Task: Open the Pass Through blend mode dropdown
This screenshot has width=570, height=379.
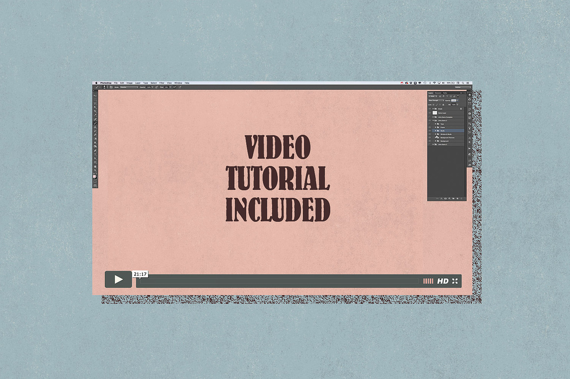Action: (435, 100)
